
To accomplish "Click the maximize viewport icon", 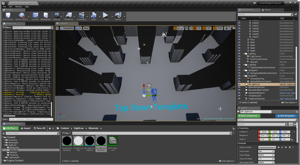I will coord(234,28).
